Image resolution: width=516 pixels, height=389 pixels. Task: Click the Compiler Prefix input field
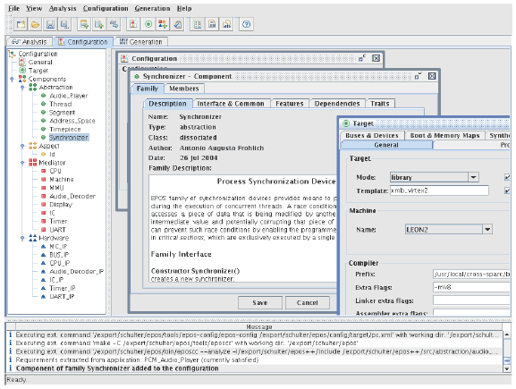tap(471, 274)
